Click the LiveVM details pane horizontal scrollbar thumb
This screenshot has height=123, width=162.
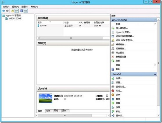click(x=65, y=115)
